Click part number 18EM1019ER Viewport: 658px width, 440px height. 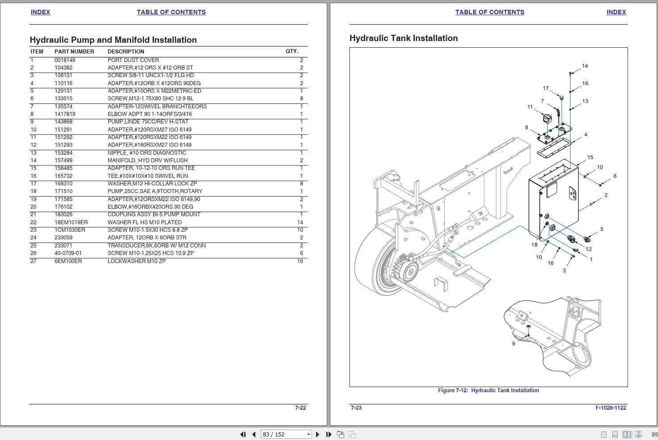71,222
